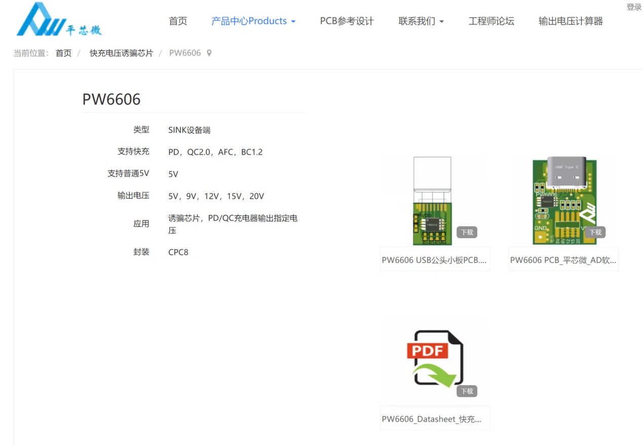Open the 快充电压诱骗芯片 breadcrumb link
The width and height of the screenshot is (643, 445).
pos(121,53)
